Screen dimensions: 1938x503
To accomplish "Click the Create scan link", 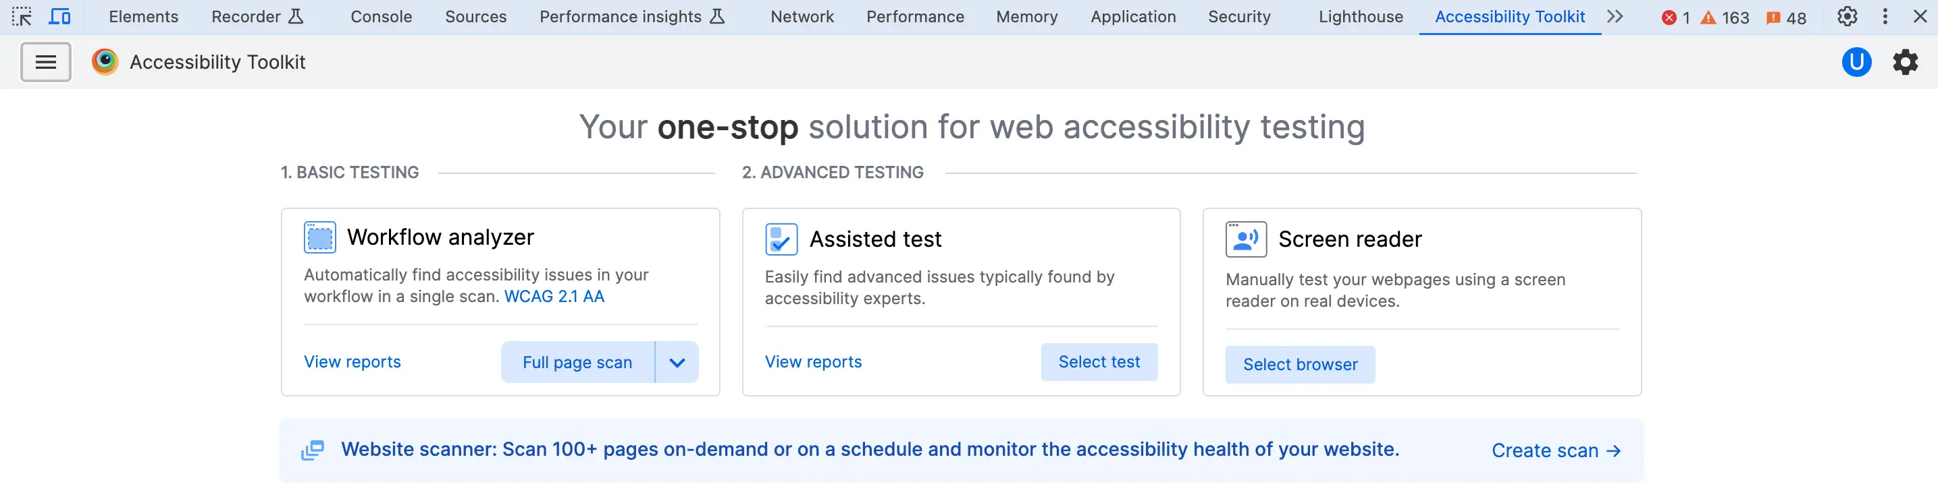I will coord(1555,450).
